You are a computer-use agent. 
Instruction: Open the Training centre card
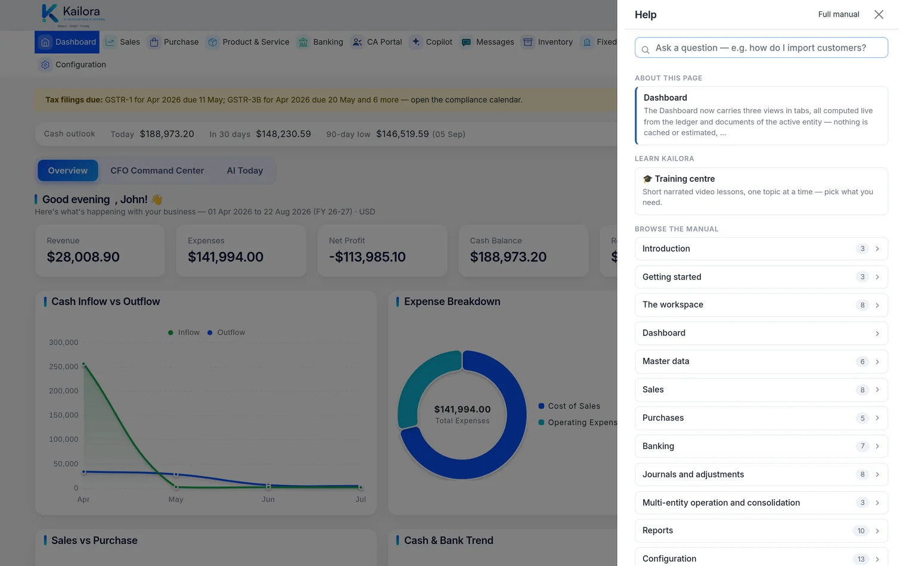click(x=761, y=191)
